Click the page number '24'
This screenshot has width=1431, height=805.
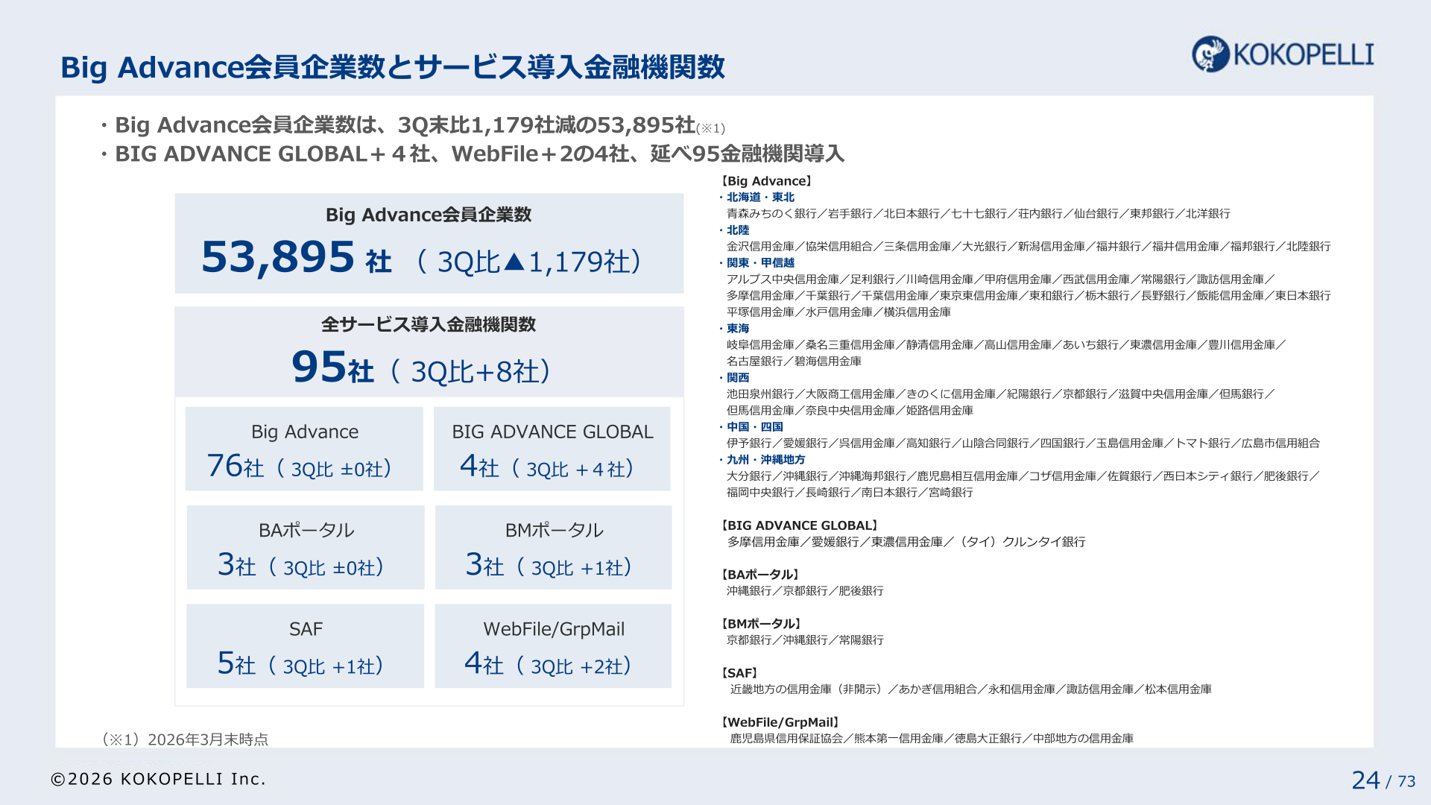point(1365,780)
